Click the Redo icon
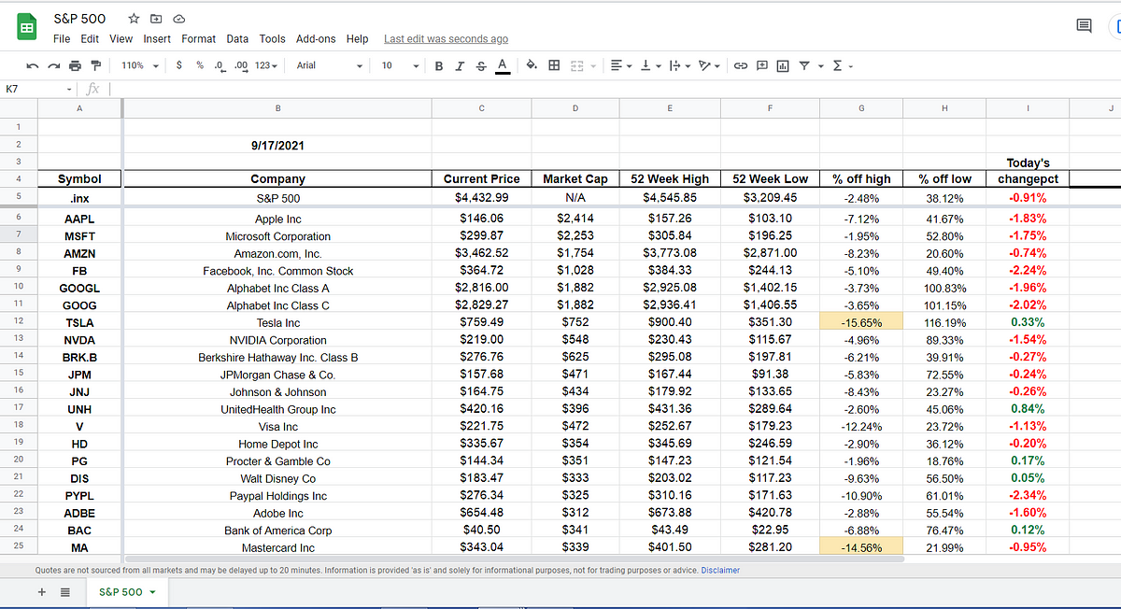This screenshot has width=1121, height=609. tap(54, 65)
